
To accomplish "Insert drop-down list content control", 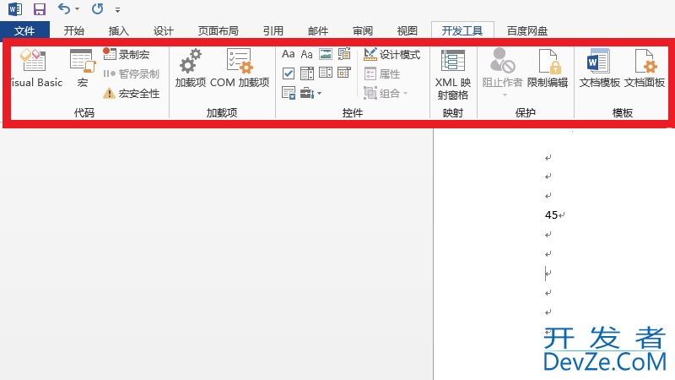I will click(x=326, y=73).
